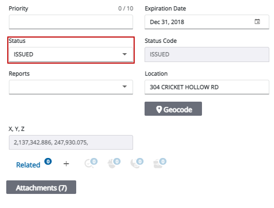Screen dimensions: 274x208
Task: Click the Related link
Action: pyautogui.click(x=28, y=165)
